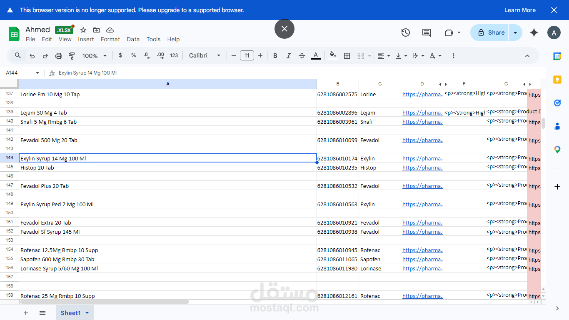This screenshot has height=320, width=569.
Task: Open more number formats (123)
Action: pyautogui.click(x=174, y=55)
